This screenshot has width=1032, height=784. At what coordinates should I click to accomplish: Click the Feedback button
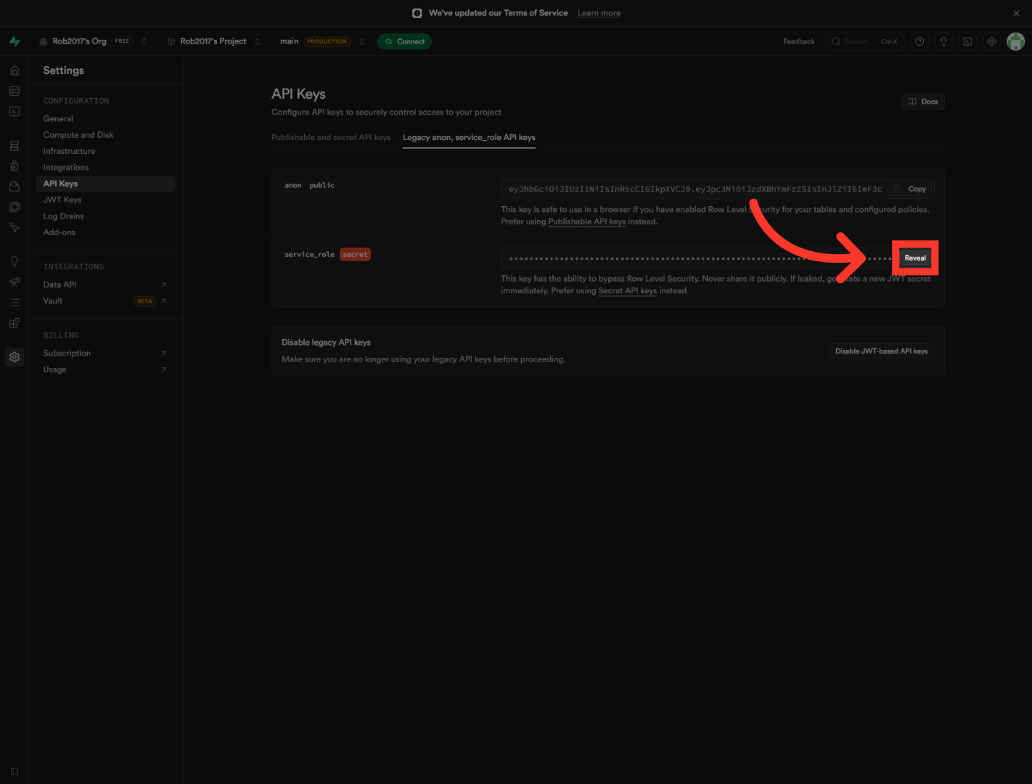(798, 41)
